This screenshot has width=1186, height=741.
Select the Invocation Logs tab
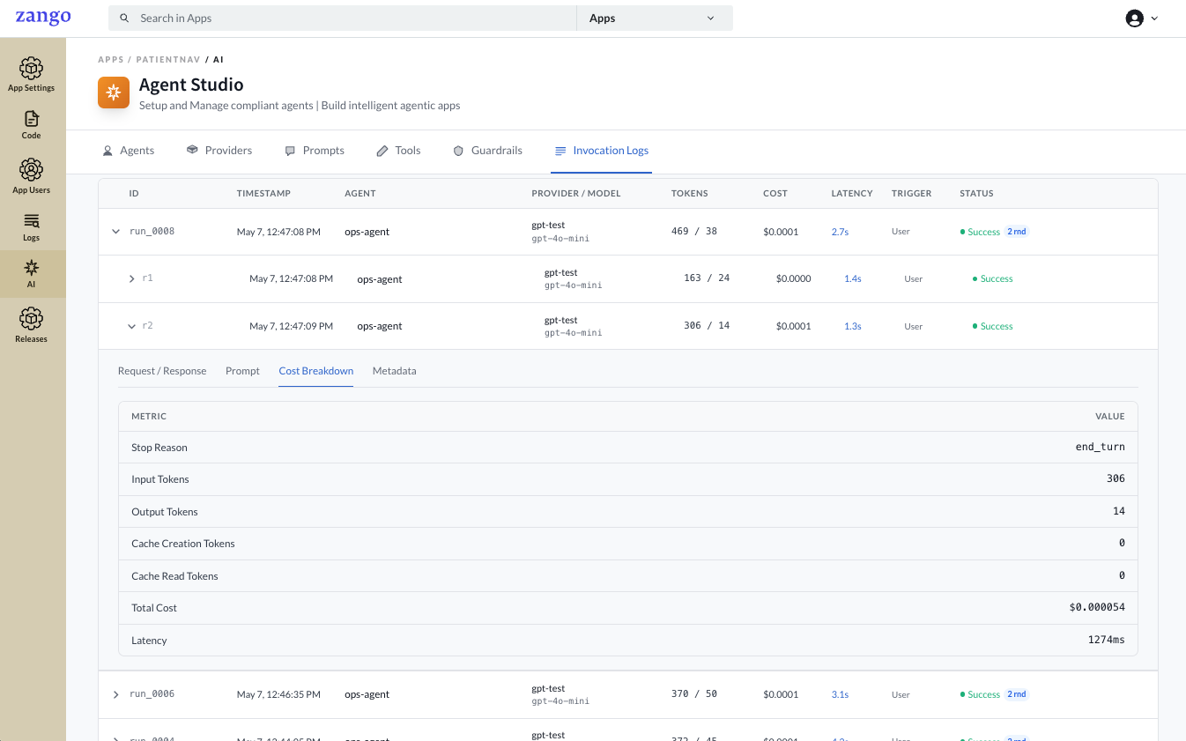click(601, 151)
